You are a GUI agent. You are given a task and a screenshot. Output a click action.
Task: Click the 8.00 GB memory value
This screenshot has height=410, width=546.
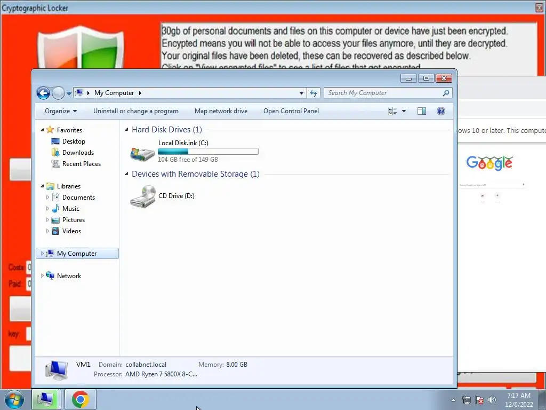point(237,364)
